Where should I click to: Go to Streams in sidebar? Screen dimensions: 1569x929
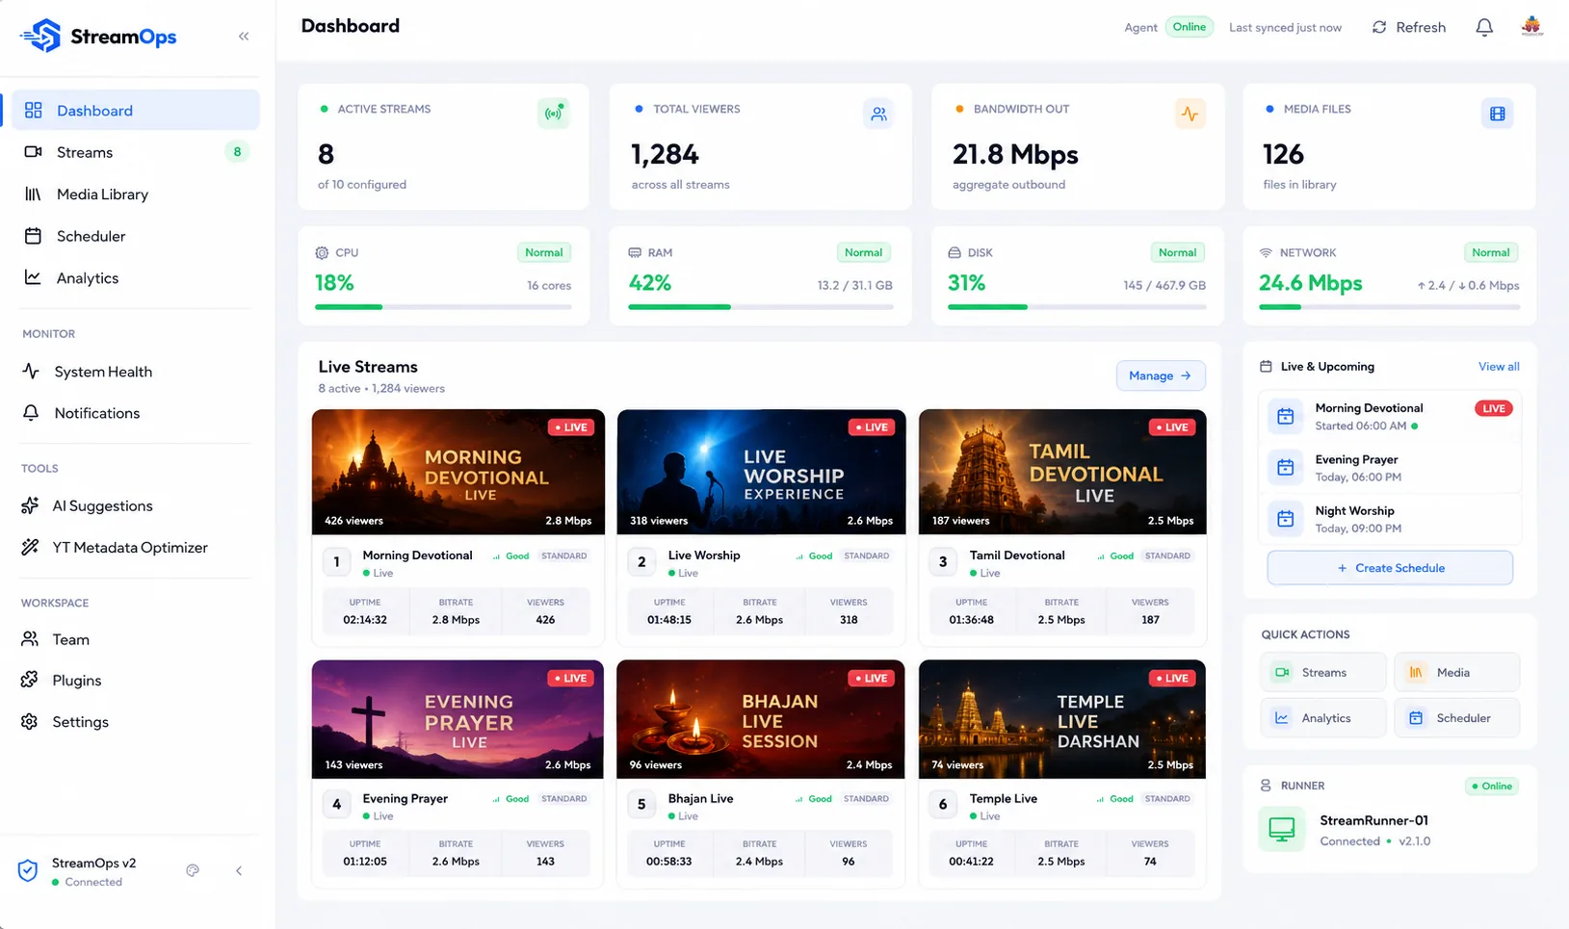tap(136, 152)
